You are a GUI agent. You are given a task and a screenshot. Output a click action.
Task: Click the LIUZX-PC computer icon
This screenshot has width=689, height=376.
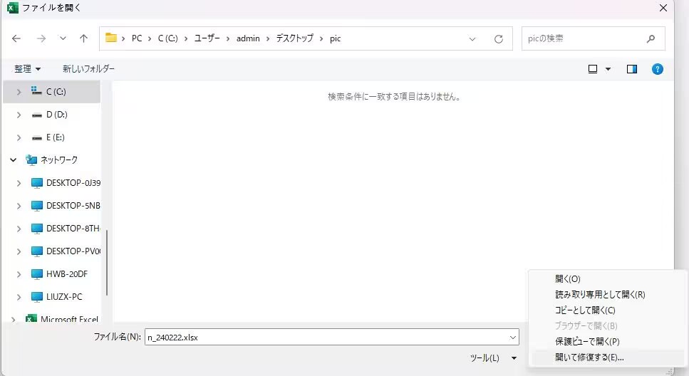37,298
